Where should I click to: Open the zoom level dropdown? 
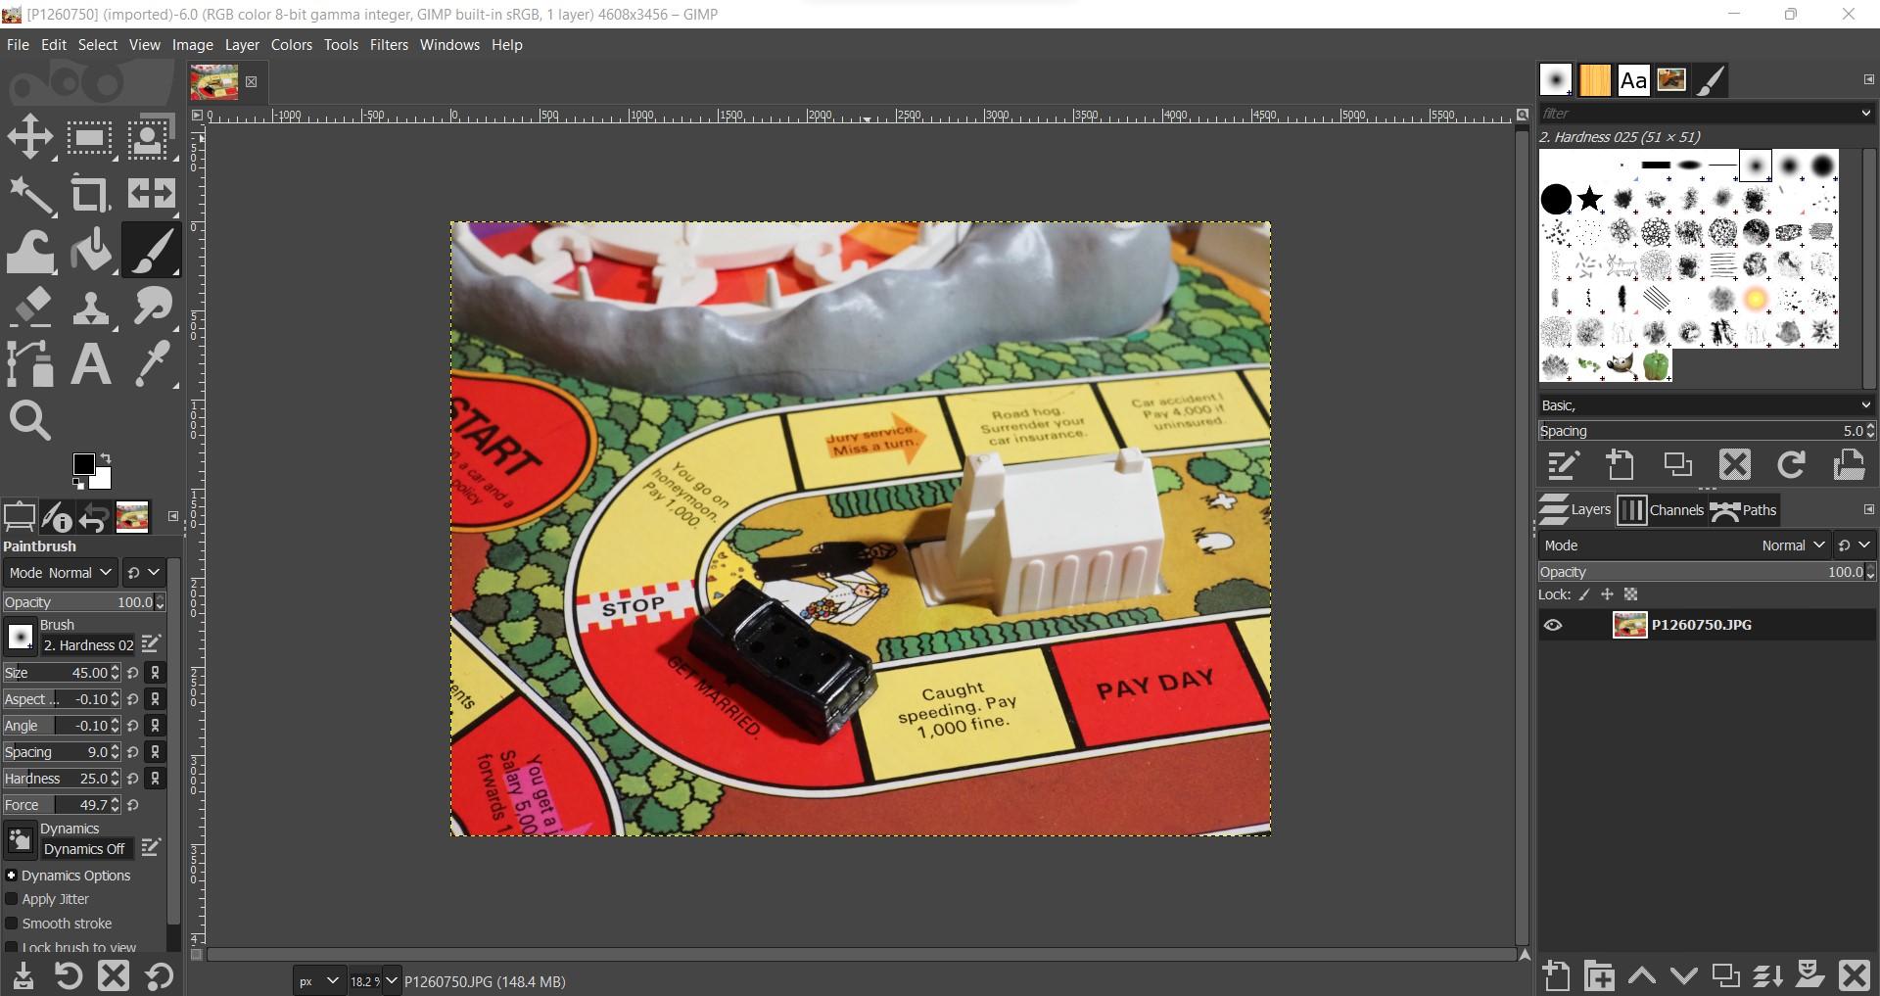click(391, 981)
